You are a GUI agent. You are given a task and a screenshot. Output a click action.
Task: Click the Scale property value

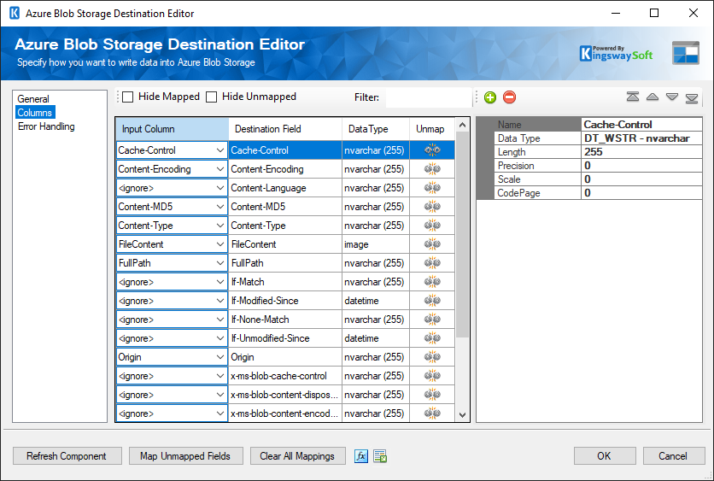641,179
